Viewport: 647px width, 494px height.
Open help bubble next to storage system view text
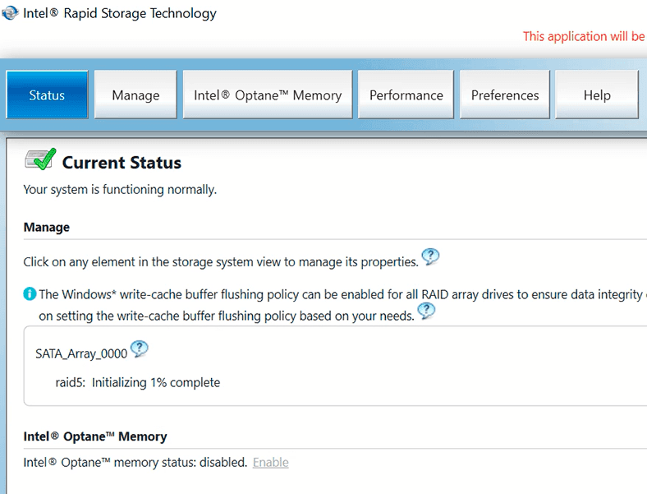pyautogui.click(x=430, y=256)
